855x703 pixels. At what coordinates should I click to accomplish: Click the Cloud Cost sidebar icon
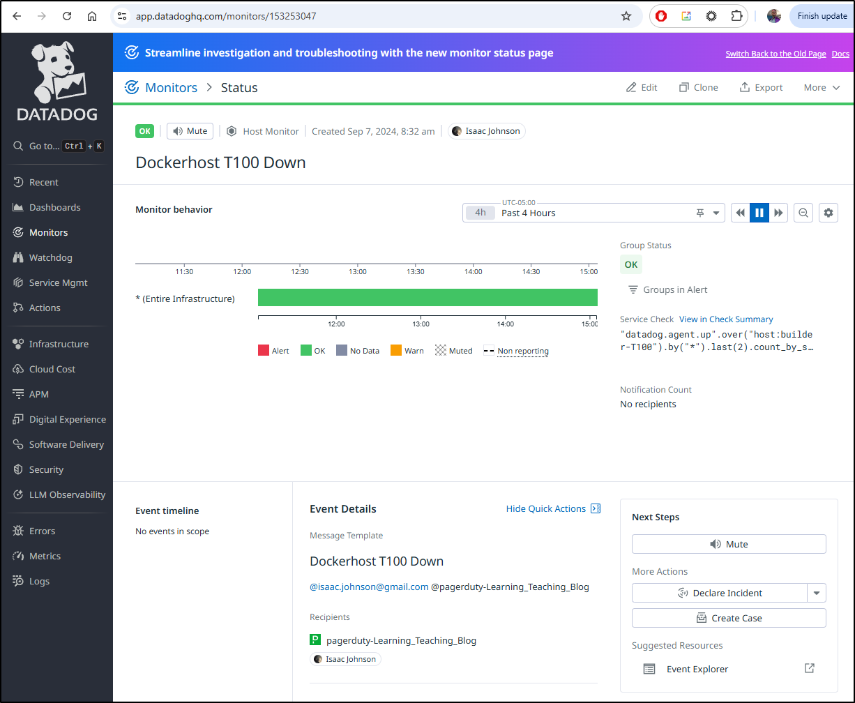pyautogui.click(x=18, y=369)
